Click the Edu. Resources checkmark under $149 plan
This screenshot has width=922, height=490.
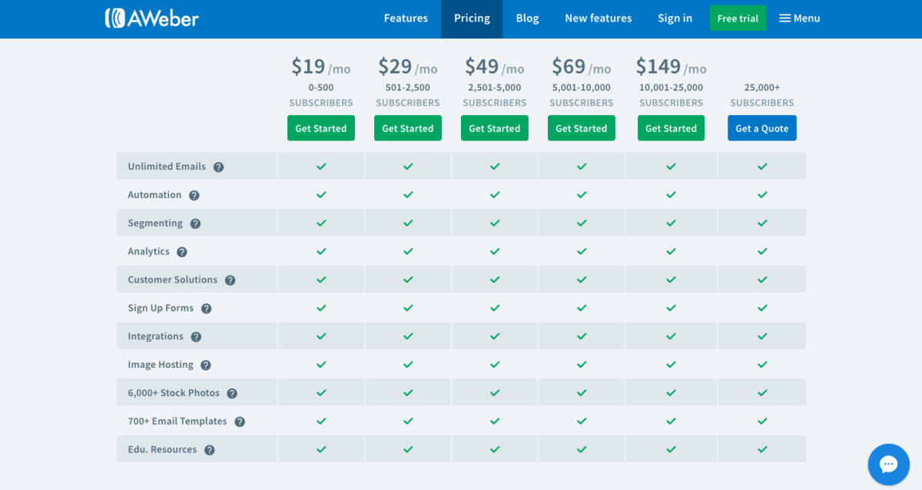(x=671, y=450)
